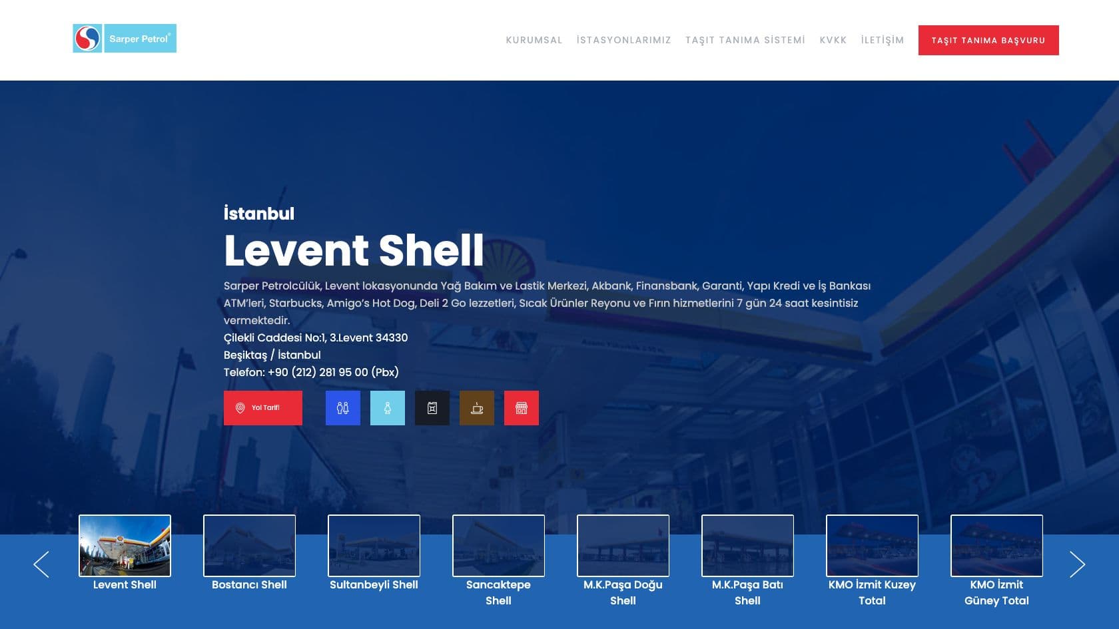Click the KMO İzmit Güney Total caption
Viewport: 1119px width, 629px height.
pos(996,592)
